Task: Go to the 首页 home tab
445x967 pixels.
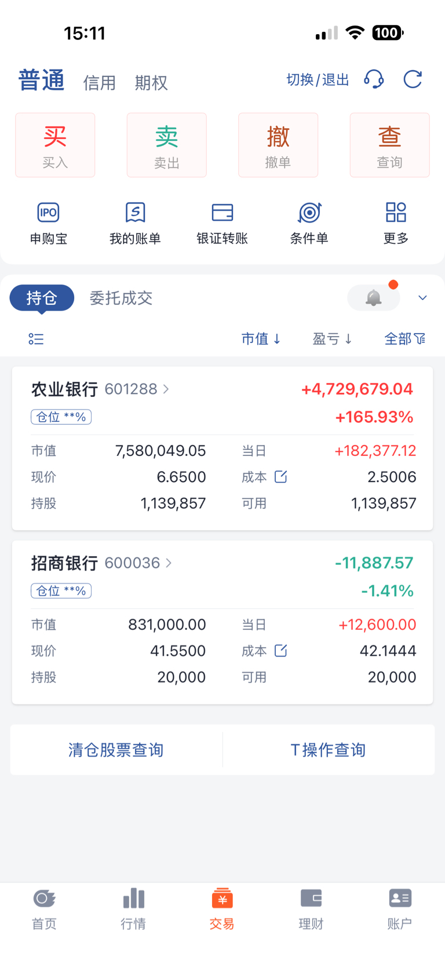Action: pyautogui.click(x=44, y=909)
